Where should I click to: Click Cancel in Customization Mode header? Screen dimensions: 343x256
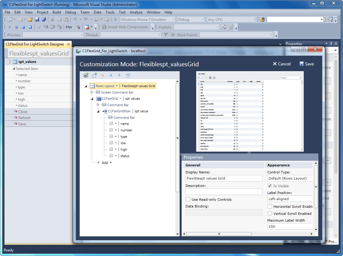coord(282,64)
